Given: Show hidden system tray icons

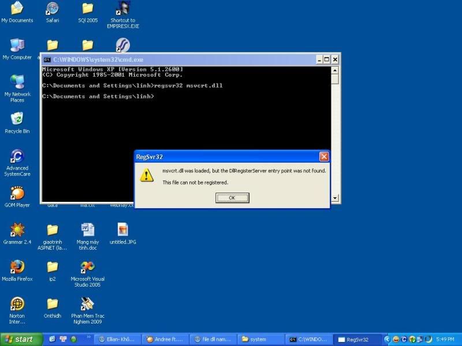Looking at the screenshot, I should [388, 339].
